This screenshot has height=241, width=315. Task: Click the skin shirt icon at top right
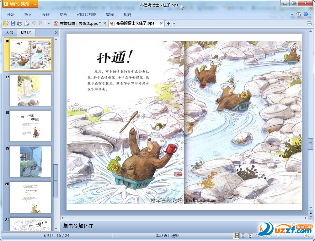(299, 14)
